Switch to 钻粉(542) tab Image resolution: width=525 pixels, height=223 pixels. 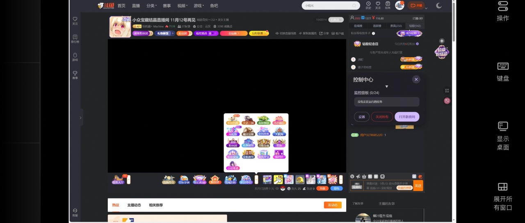(415, 26)
